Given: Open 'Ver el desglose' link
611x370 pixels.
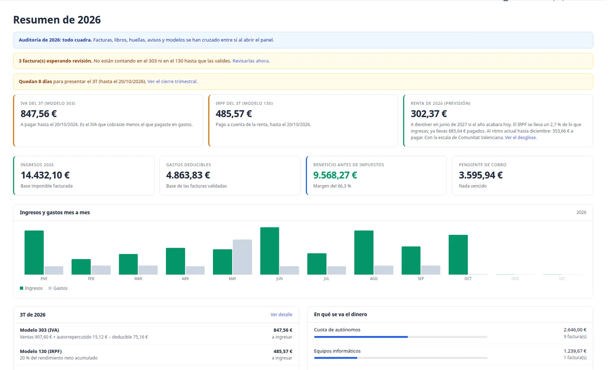Looking at the screenshot, I should point(521,137).
